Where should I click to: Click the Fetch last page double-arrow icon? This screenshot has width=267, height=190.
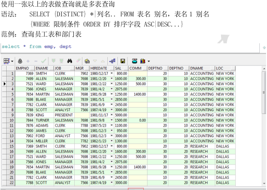(61, 61)
